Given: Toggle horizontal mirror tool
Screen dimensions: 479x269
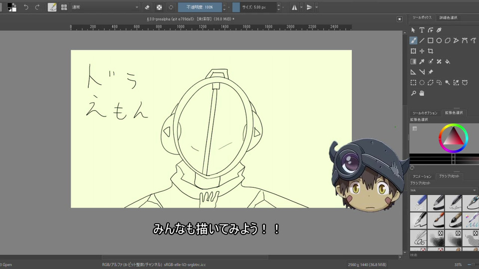Looking at the screenshot, I should (294, 7).
